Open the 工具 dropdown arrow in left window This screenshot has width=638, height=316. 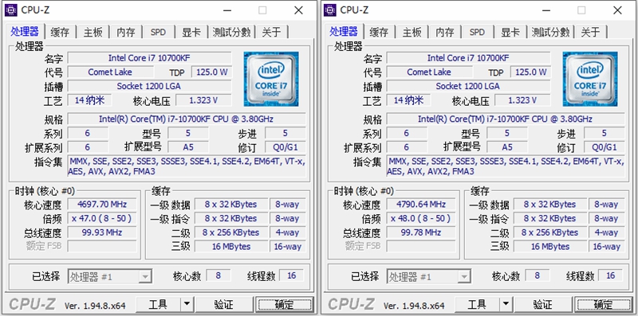[187, 304]
